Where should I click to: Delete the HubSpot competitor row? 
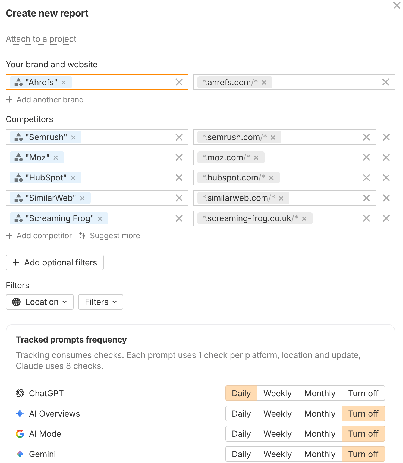tap(386, 178)
